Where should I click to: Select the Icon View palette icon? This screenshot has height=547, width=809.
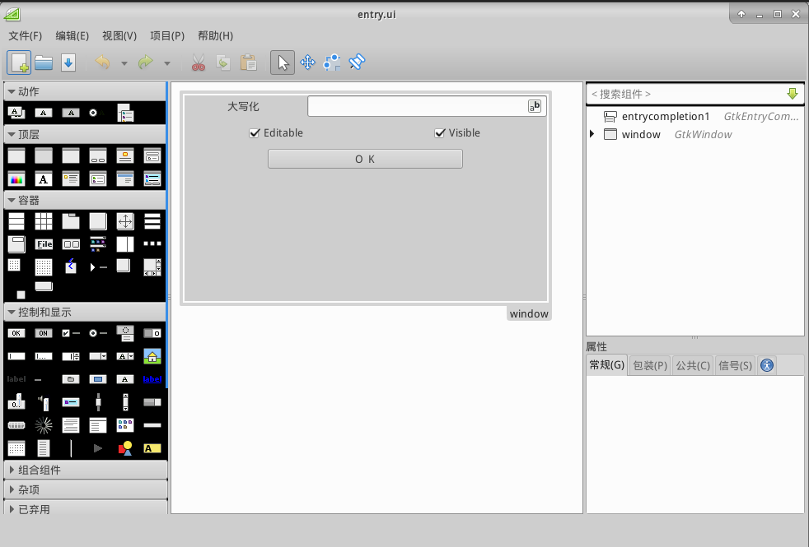click(x=125, y=425)
